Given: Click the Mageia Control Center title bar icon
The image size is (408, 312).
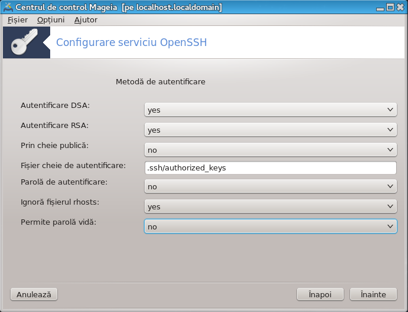Looking at the screenshot, I should click(x=8, y=7).
